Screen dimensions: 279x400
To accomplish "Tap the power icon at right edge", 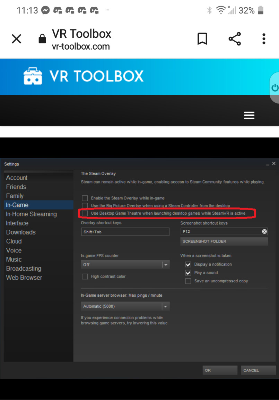I will tap(275, 88).
